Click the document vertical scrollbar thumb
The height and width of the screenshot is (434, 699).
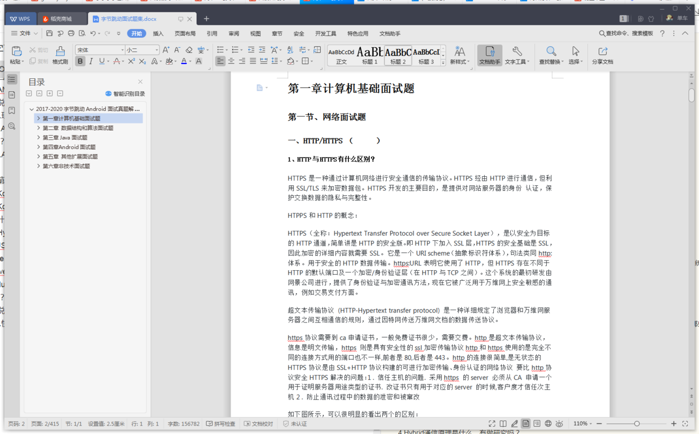[691, 95]
